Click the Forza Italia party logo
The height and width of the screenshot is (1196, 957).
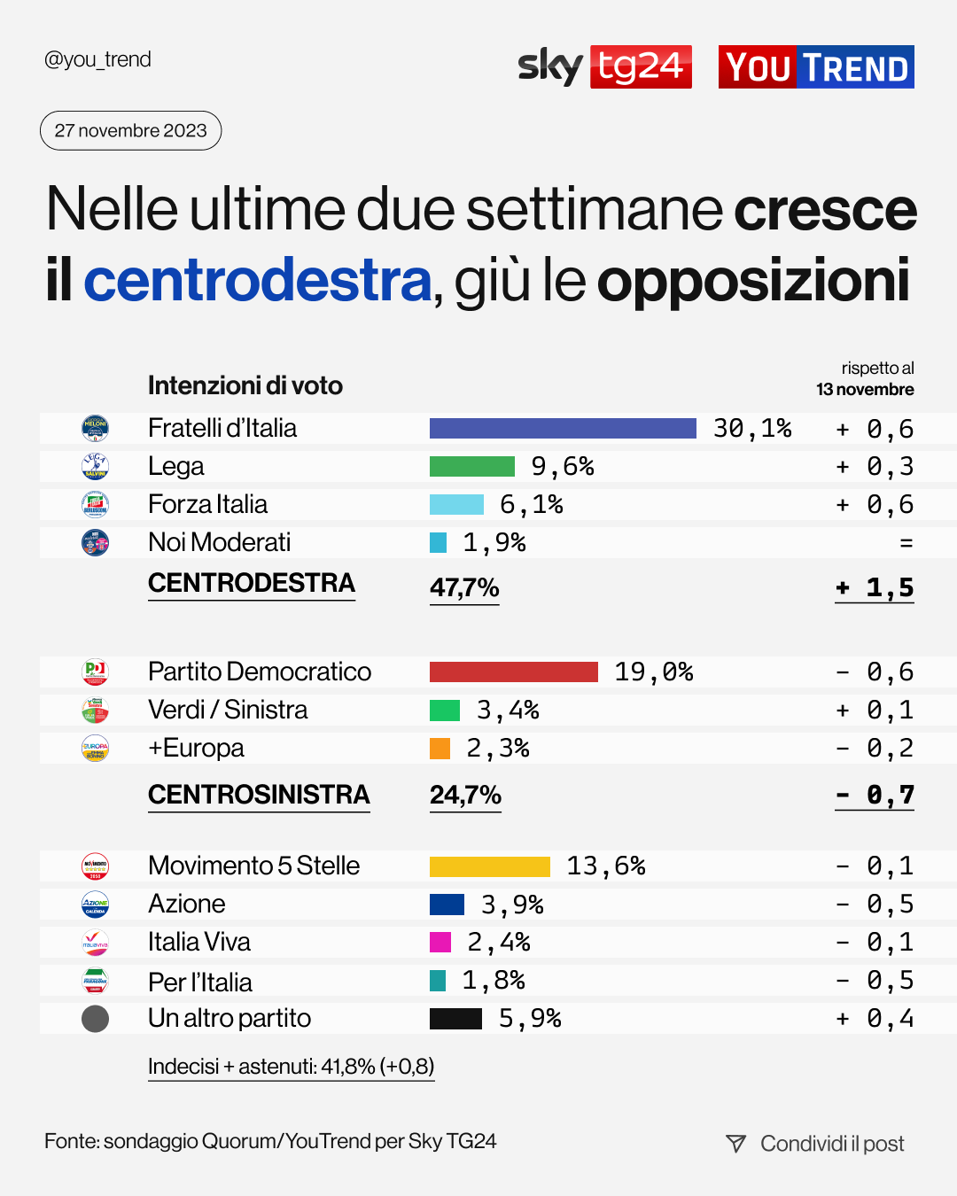coord(95,504)
